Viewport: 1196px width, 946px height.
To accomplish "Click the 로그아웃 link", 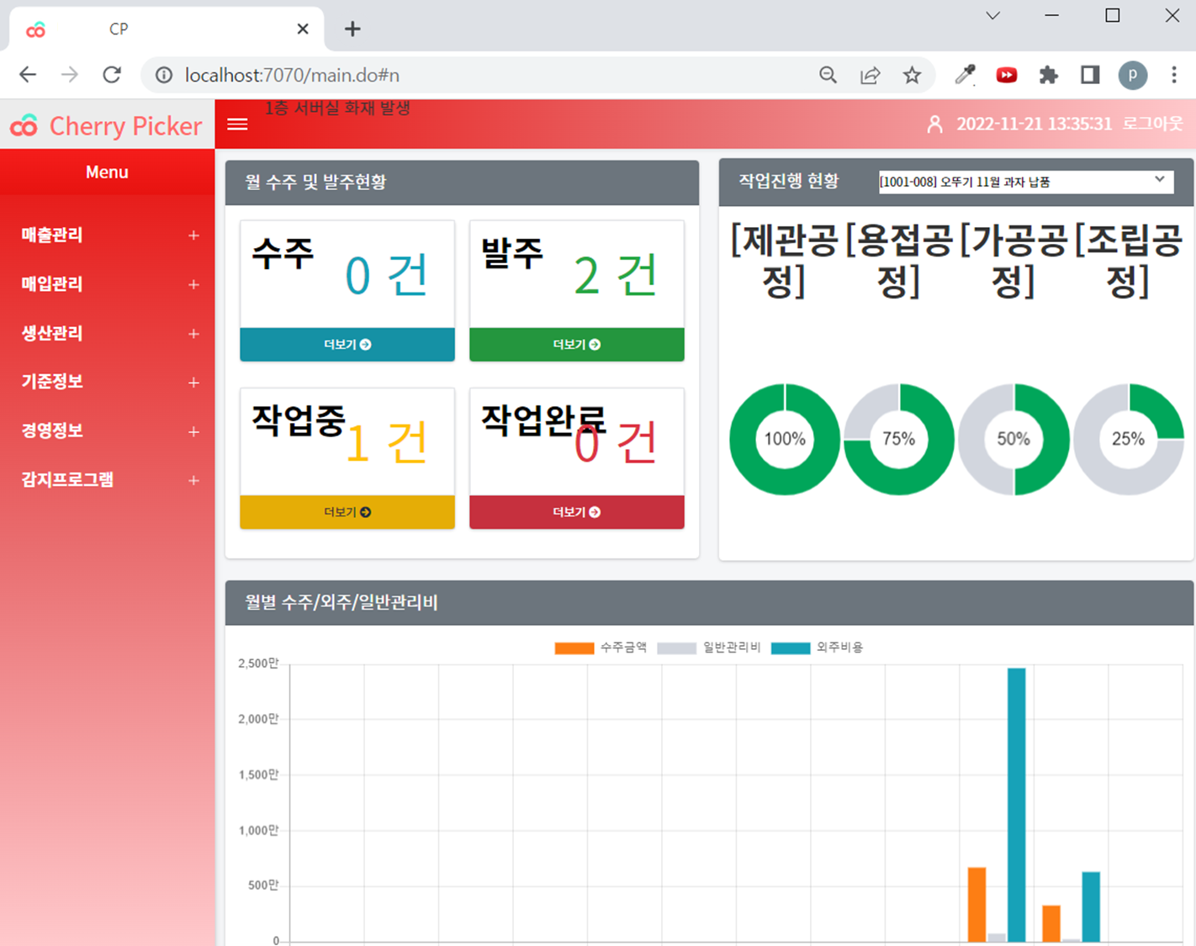I will coord(1151,124).
